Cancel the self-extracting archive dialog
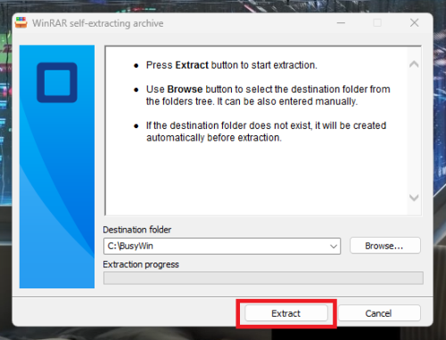The height and width of the screenshot is (340, 446). [x=379, y=313]
